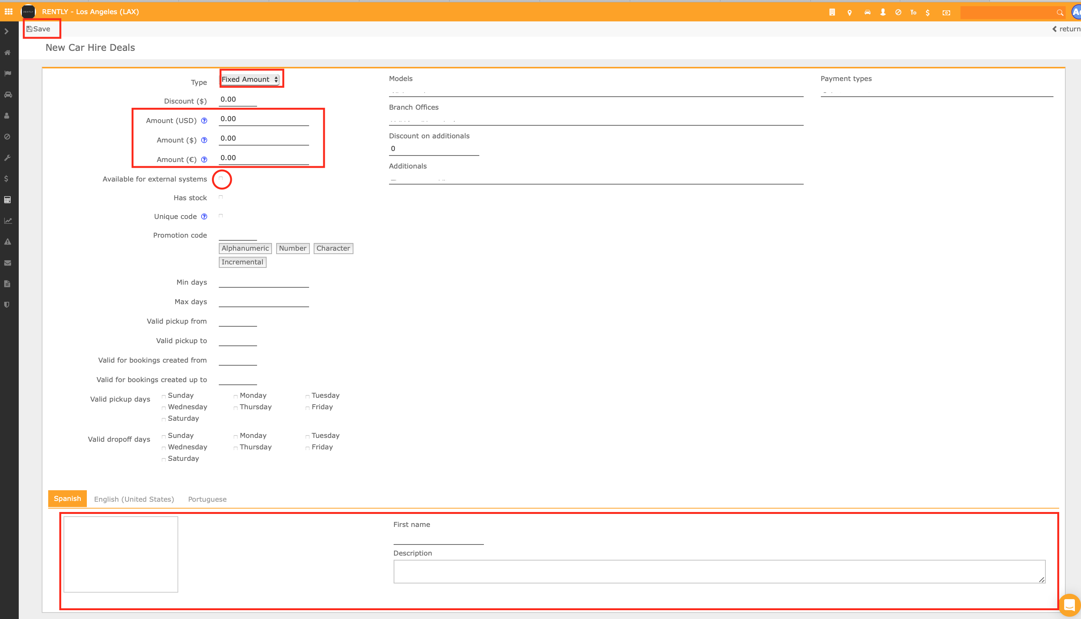Switch to the English (United States) tab
The image size is (1081, 619).
click(134, 499)
